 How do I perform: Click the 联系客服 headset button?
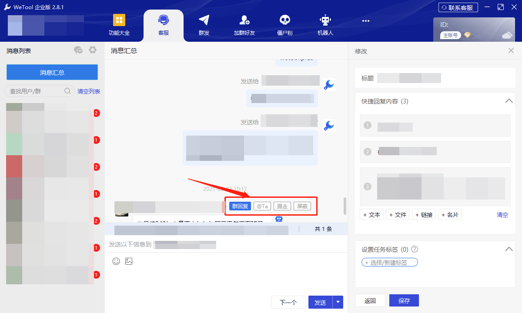(458, 7)
